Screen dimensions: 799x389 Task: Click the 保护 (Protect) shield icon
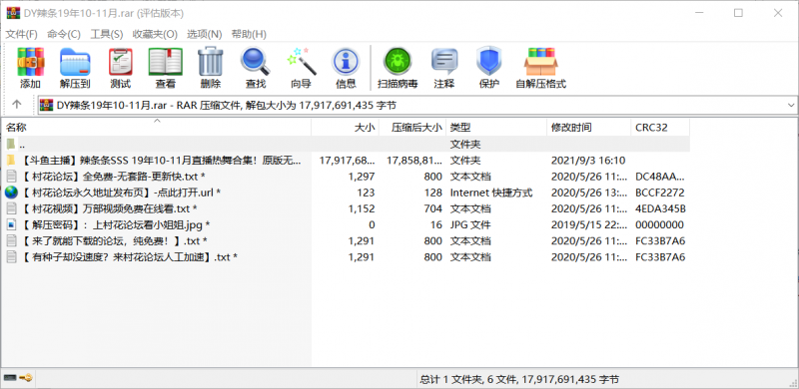coord(489,62)
